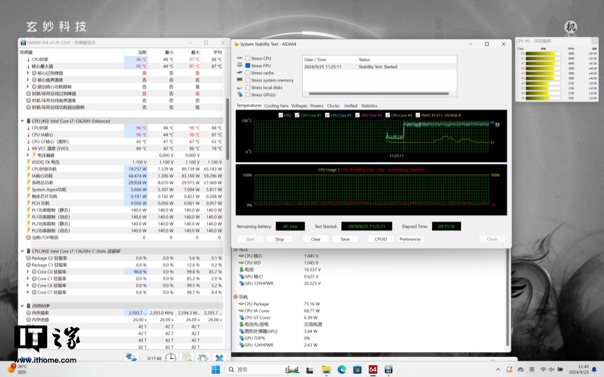The image size is (604, 377).
Task: Switch to the Cooling Fans tab
Action: tap(276, 106)
